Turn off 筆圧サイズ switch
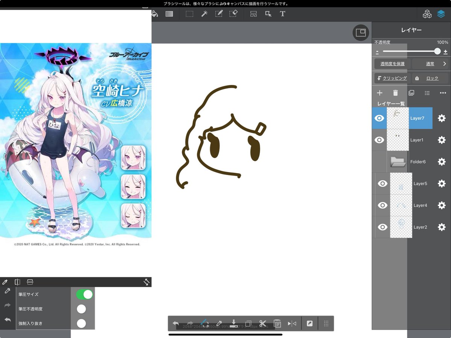451x338 pixels. click(85, 294)
